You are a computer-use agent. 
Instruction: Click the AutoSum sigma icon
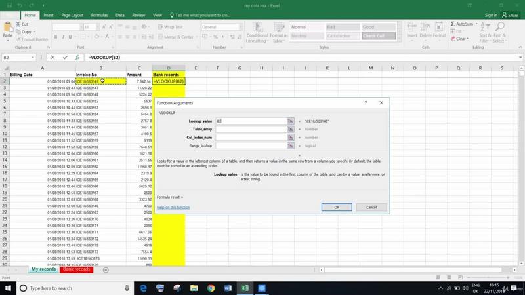[x=453, y=24]
